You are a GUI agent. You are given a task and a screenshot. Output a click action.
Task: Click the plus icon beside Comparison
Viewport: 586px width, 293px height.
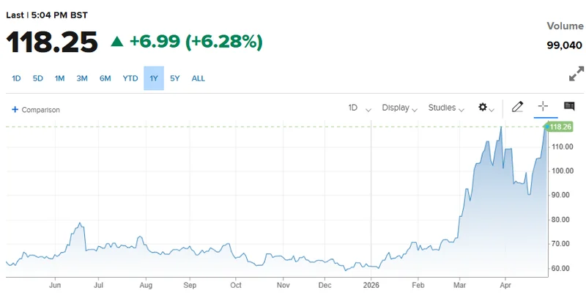(x=15, y=110)
